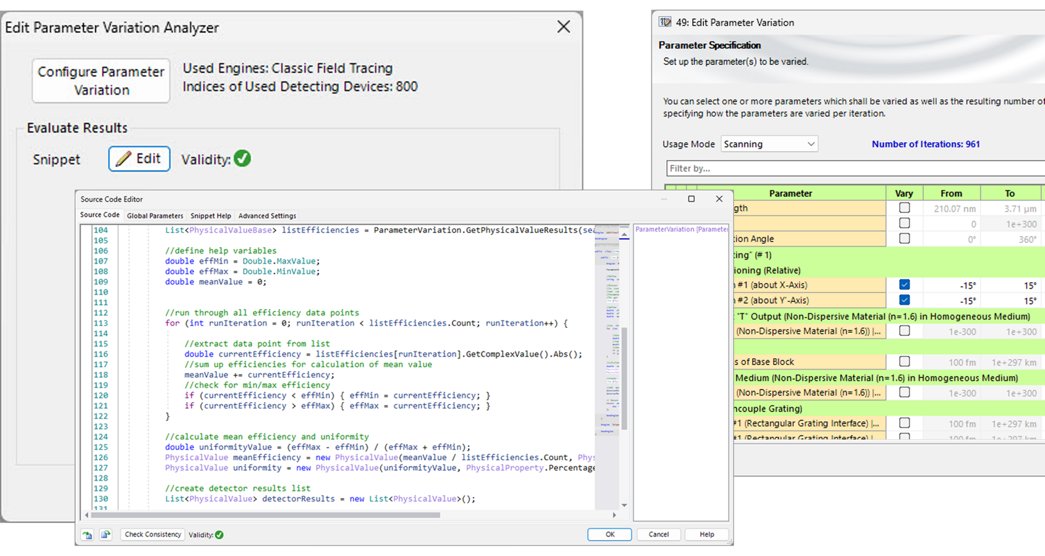Click the ParameterVariation [Parameter entry in side panel
1045x556 pixels.
point(681,229)
